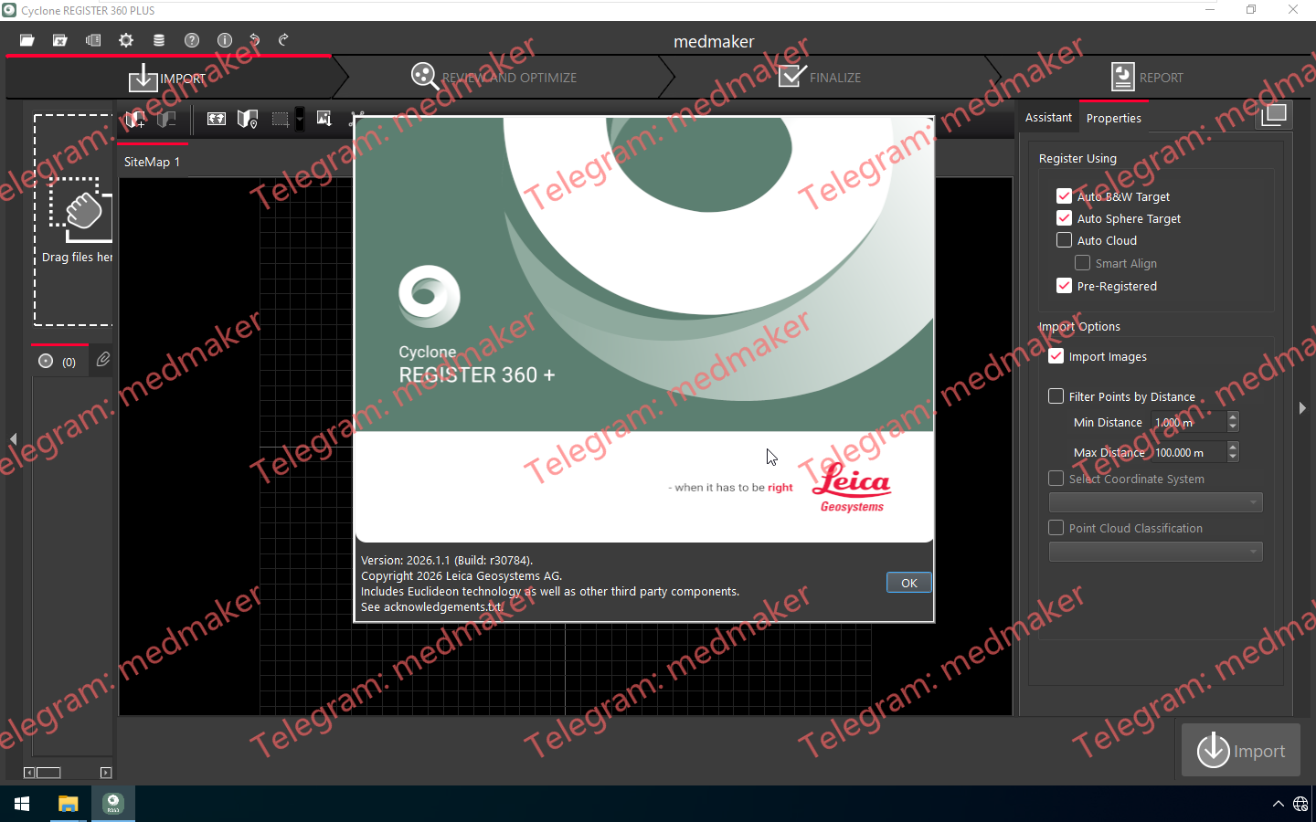This screenshot has height=822, width=1316.
Task: Show hidden system tray icons
Action: click(1278, 804)
